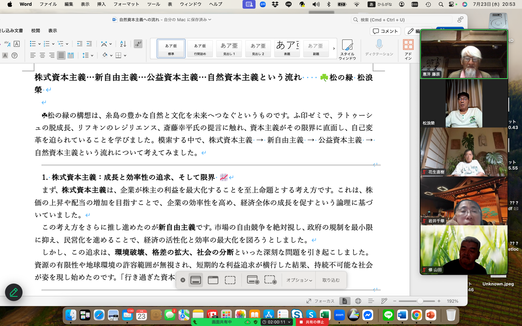
Task: Open the Add-ins gallery
Action: (408, 50)
